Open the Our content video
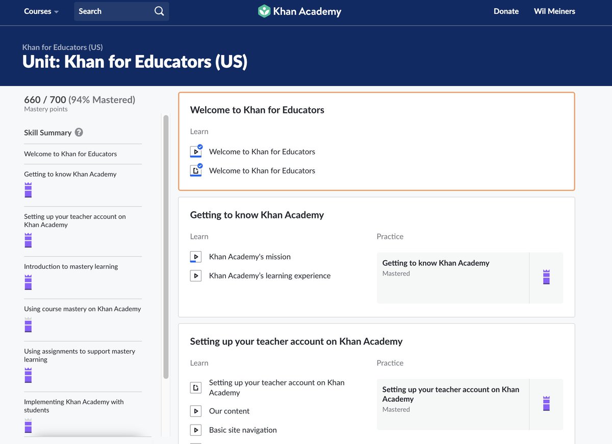 229,411
